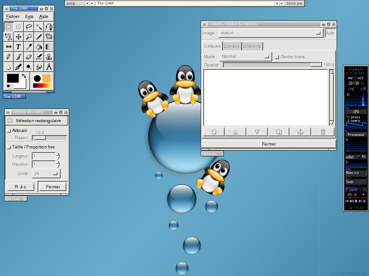
Task: Switch to the Chemins tab
Action: tap(252, 46)
